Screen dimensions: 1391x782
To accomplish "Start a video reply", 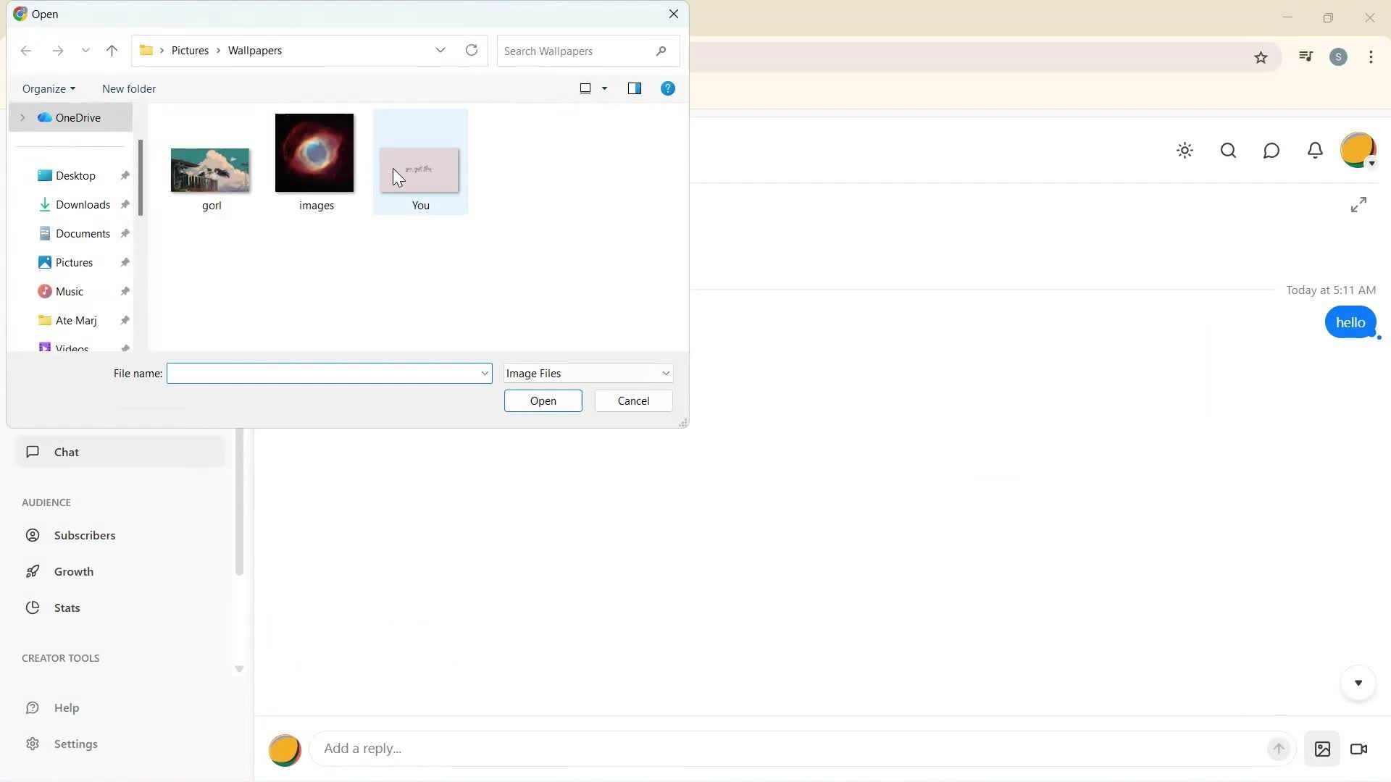I will pyautogui.click(x=1359, y=749).
